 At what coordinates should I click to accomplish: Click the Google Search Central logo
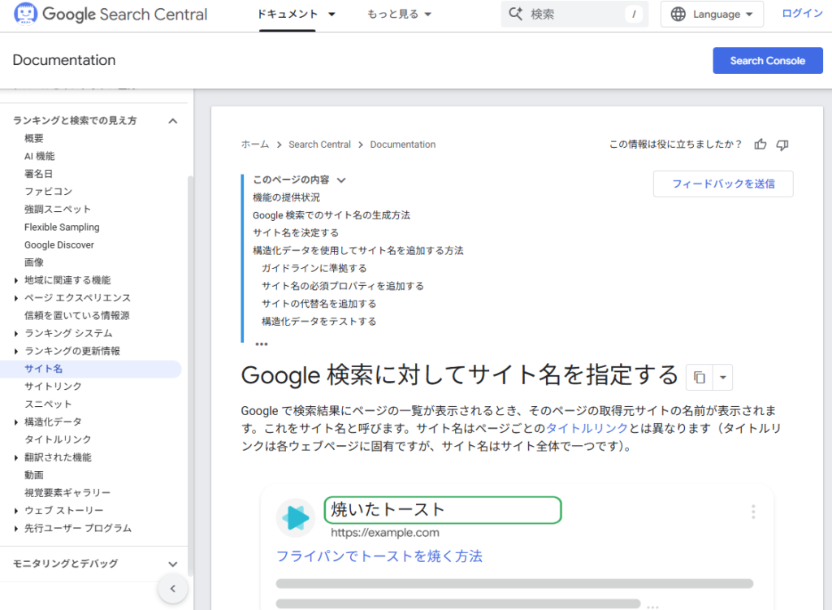(111, 15)
